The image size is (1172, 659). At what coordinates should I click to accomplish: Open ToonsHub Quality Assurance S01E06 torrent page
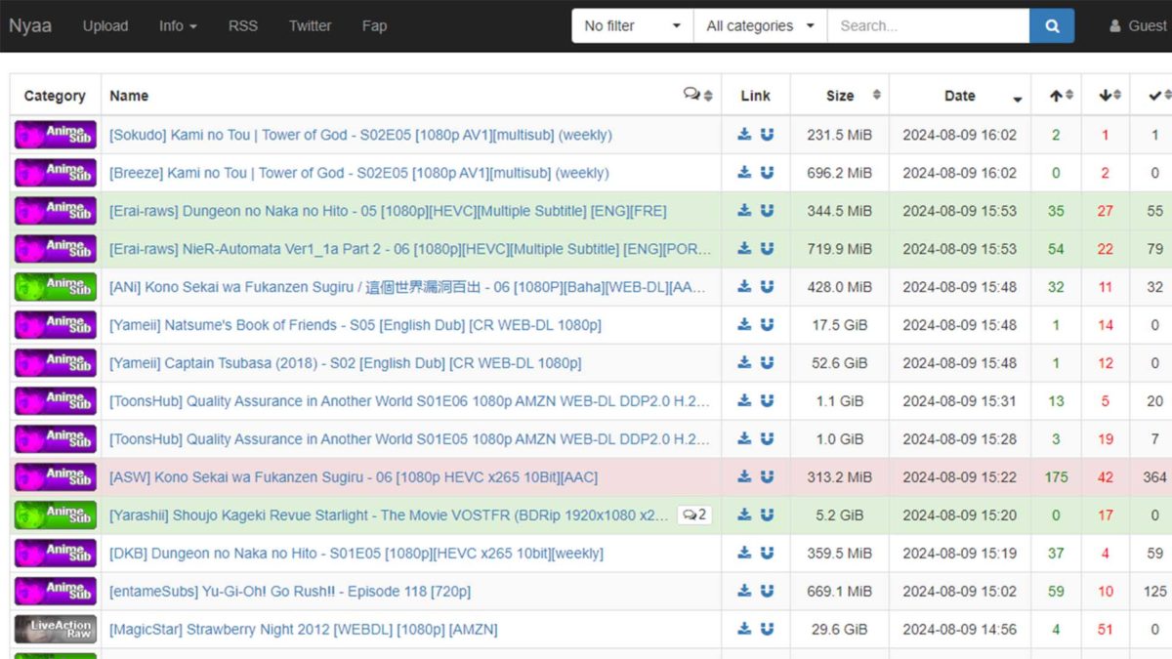click(409, 401)
